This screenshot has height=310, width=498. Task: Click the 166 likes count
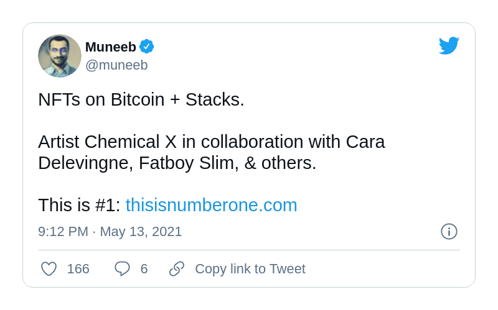(x=78, y=269)
